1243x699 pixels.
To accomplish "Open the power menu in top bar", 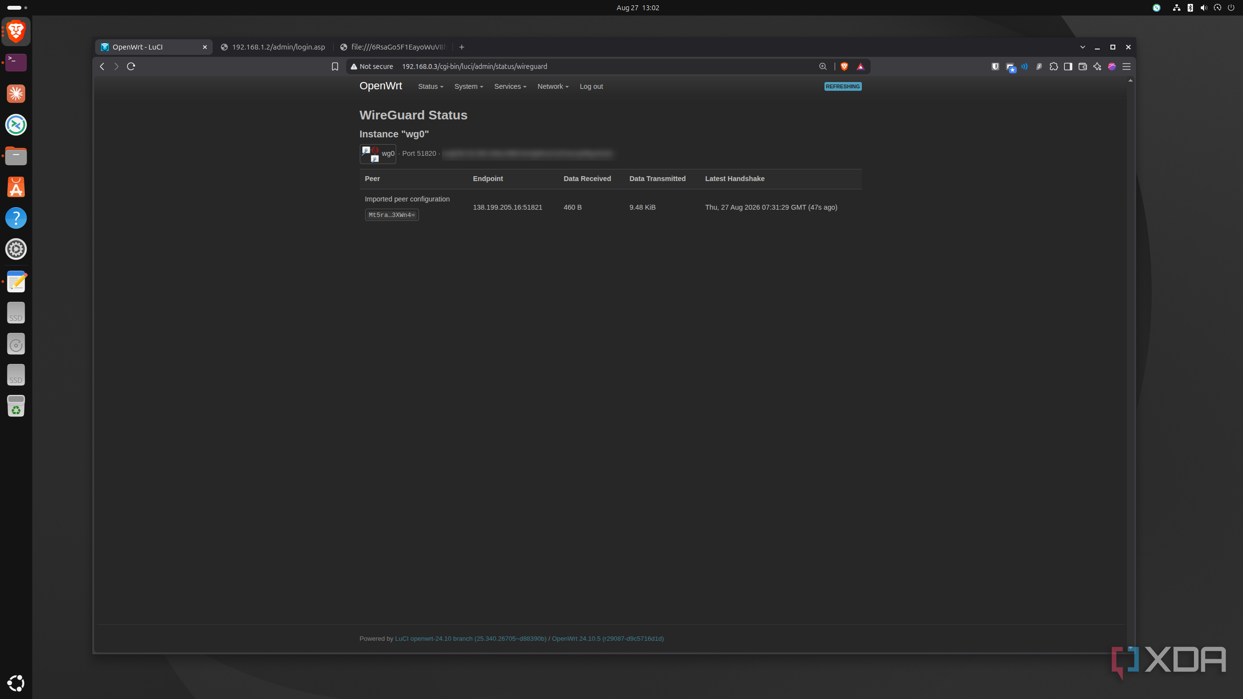I will tap(1231, 8).
